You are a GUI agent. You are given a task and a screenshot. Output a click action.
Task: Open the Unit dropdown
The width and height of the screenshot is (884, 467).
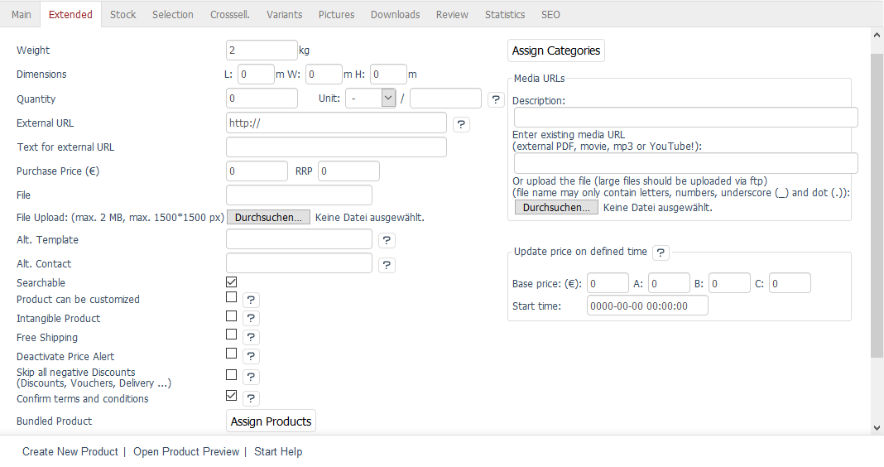(x=370, y=99)
